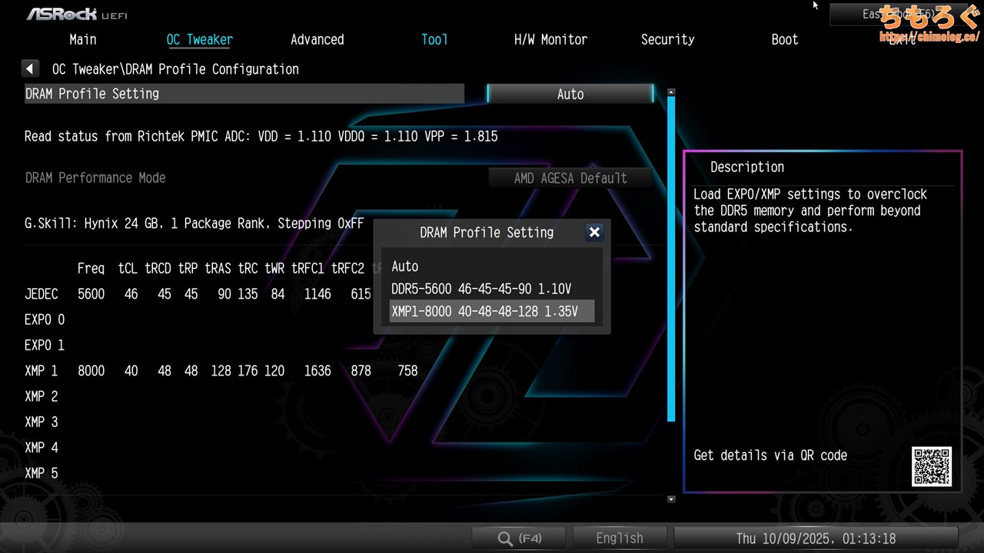Close the DRAM Profile Setting popup
984x553 pixels.
[x=594, y=232]
